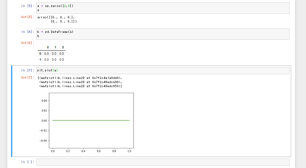Click the green line in the plot

(91, 120)
